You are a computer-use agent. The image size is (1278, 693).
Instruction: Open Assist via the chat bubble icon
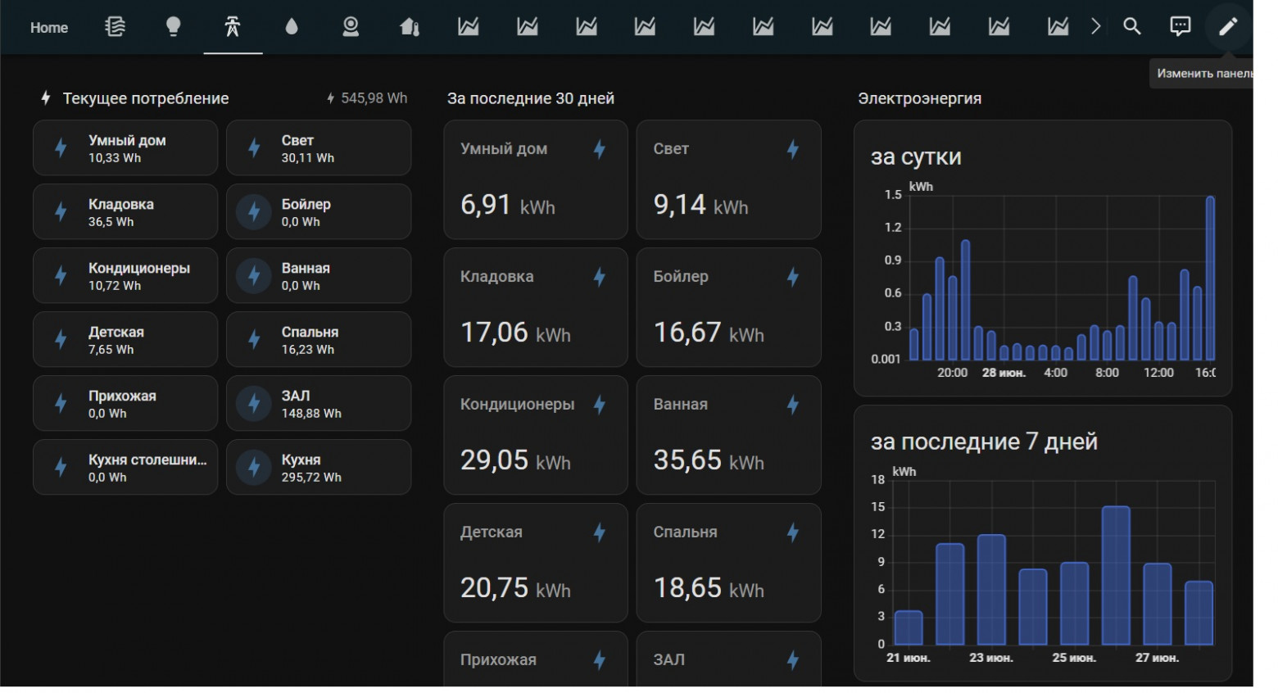coord(1181,26)
